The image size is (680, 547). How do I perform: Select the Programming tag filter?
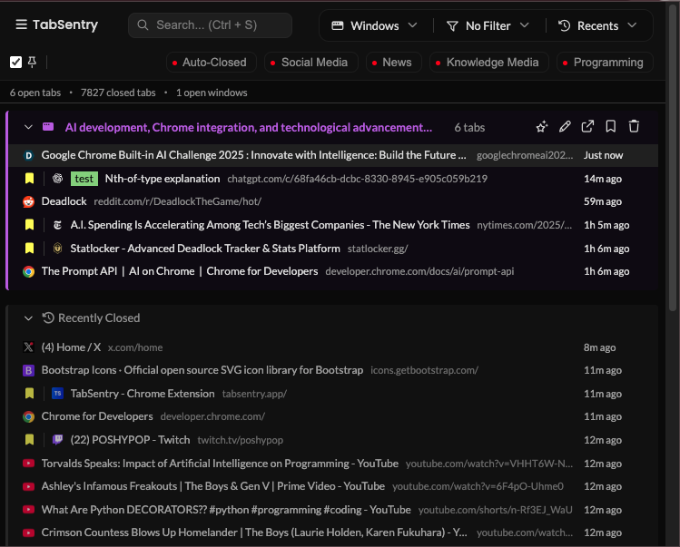click(605, 63)
